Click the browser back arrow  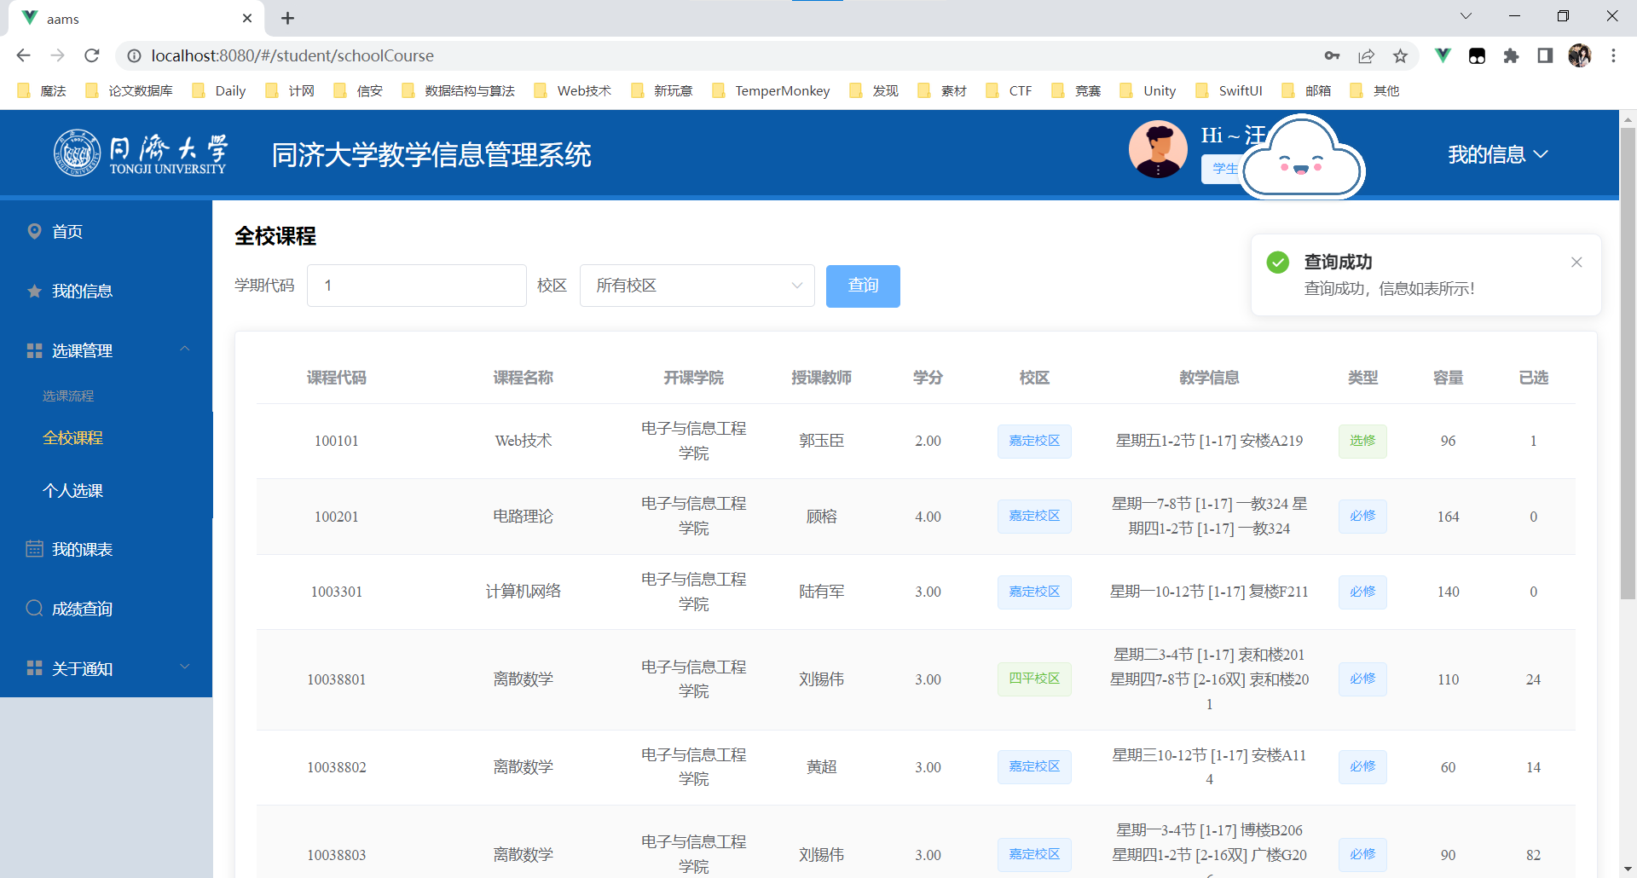click(x=23, y=55)
